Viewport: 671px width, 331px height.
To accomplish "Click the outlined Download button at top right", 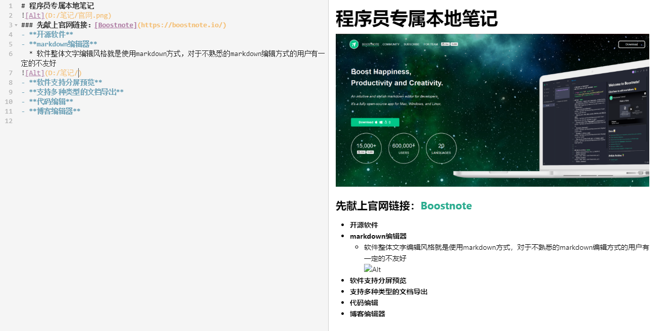I will pos(631,44).
